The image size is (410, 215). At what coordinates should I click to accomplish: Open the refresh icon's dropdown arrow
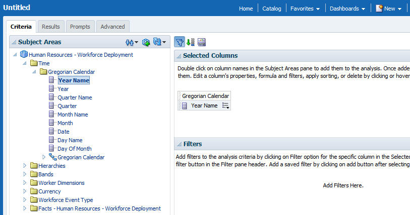(164, 42)
